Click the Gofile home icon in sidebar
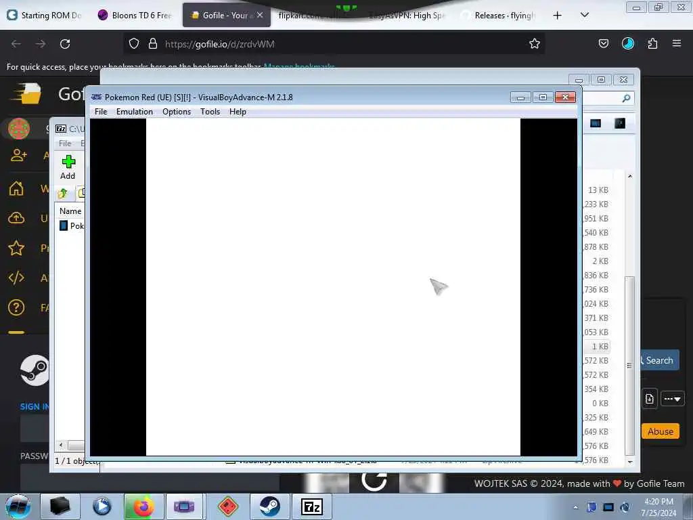 [16, 189]
